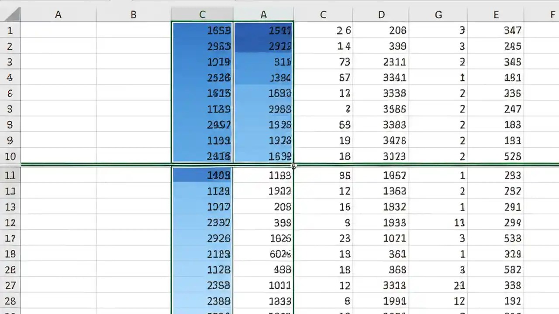Select column header E
Viewport: 559px width, 314px height.
pyautogui.click(x=496, y=14)
